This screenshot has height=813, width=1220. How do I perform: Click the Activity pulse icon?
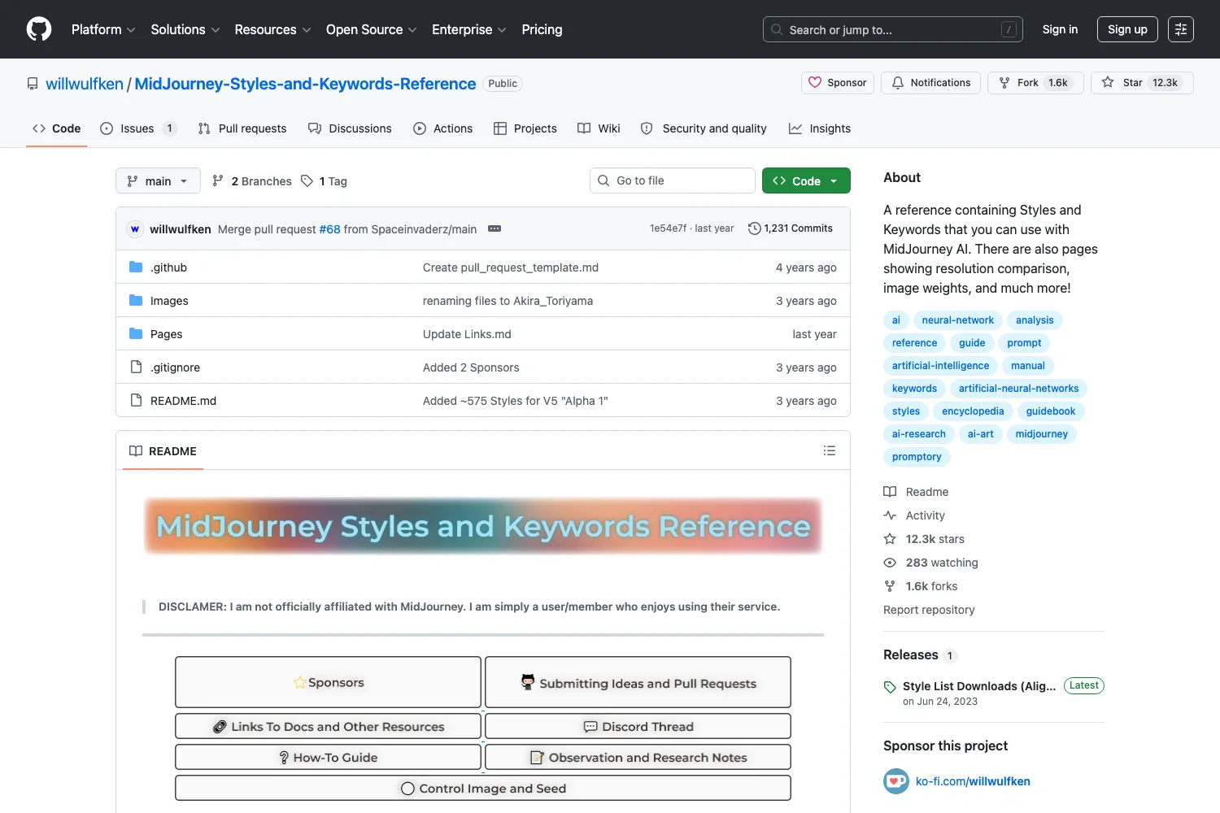coord(890,515)
